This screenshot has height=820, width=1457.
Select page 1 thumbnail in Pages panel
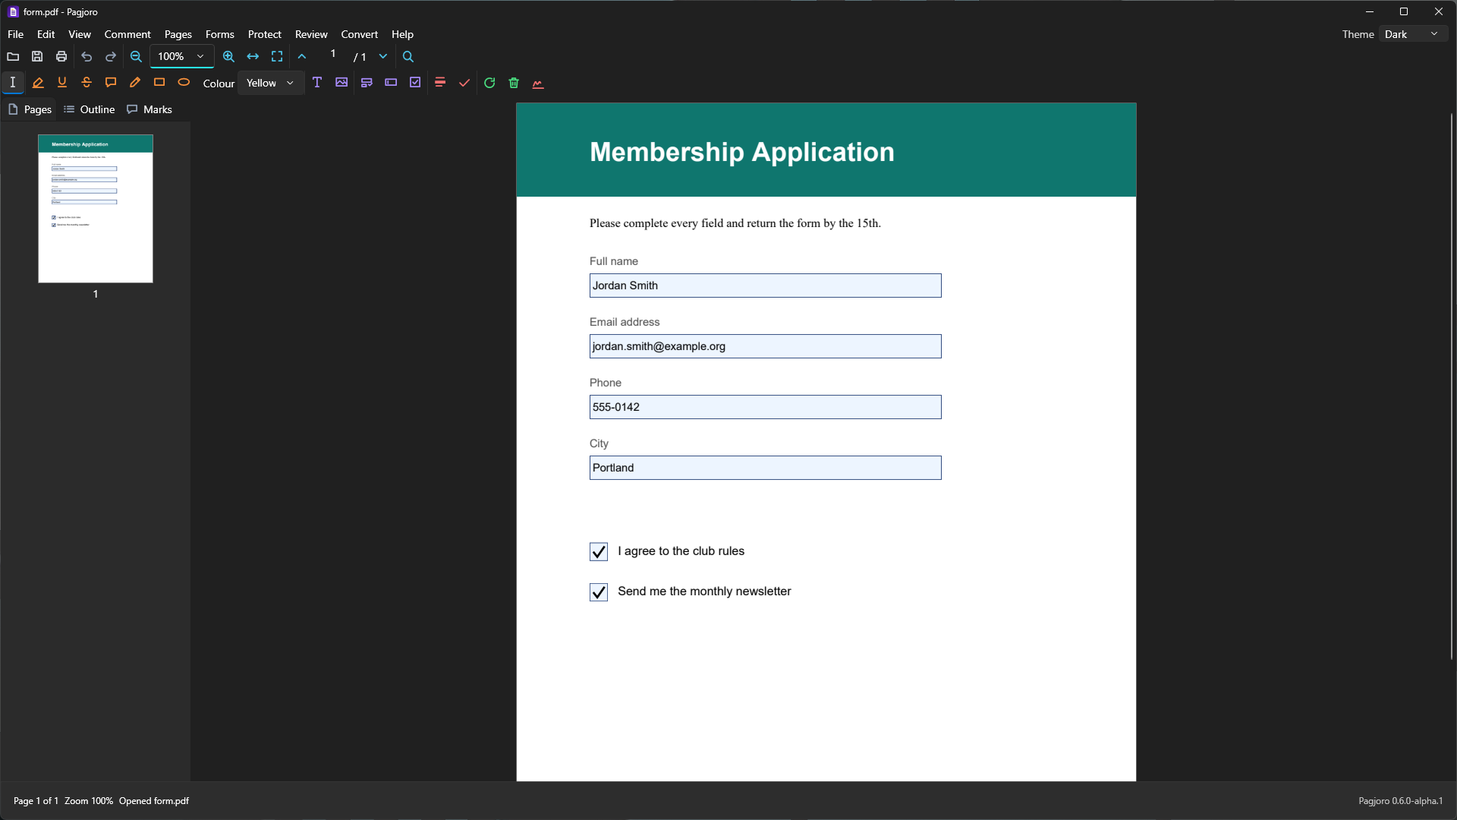click(96, 209)
